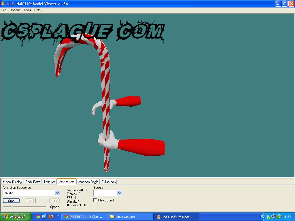Open the Başlat start menu
Viewport: 295px width, 221px height.
[x=16, y=217]
